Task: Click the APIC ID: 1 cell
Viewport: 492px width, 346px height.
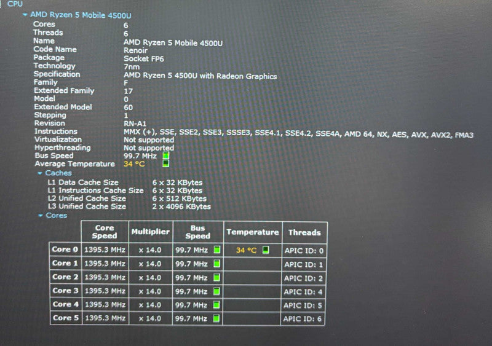Action: [303, 264]
